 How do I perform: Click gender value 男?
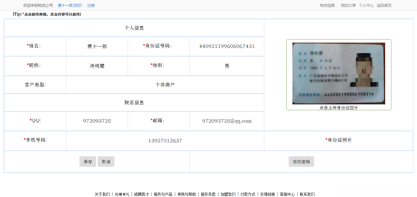tap(227, 66)
